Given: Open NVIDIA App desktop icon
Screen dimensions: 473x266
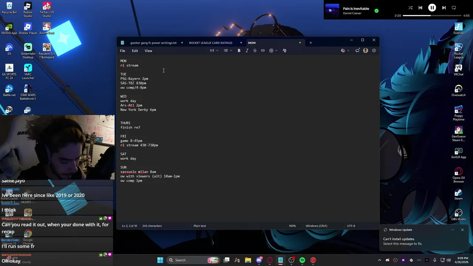Looking at the screenshot, I should (x=9, y=29).
